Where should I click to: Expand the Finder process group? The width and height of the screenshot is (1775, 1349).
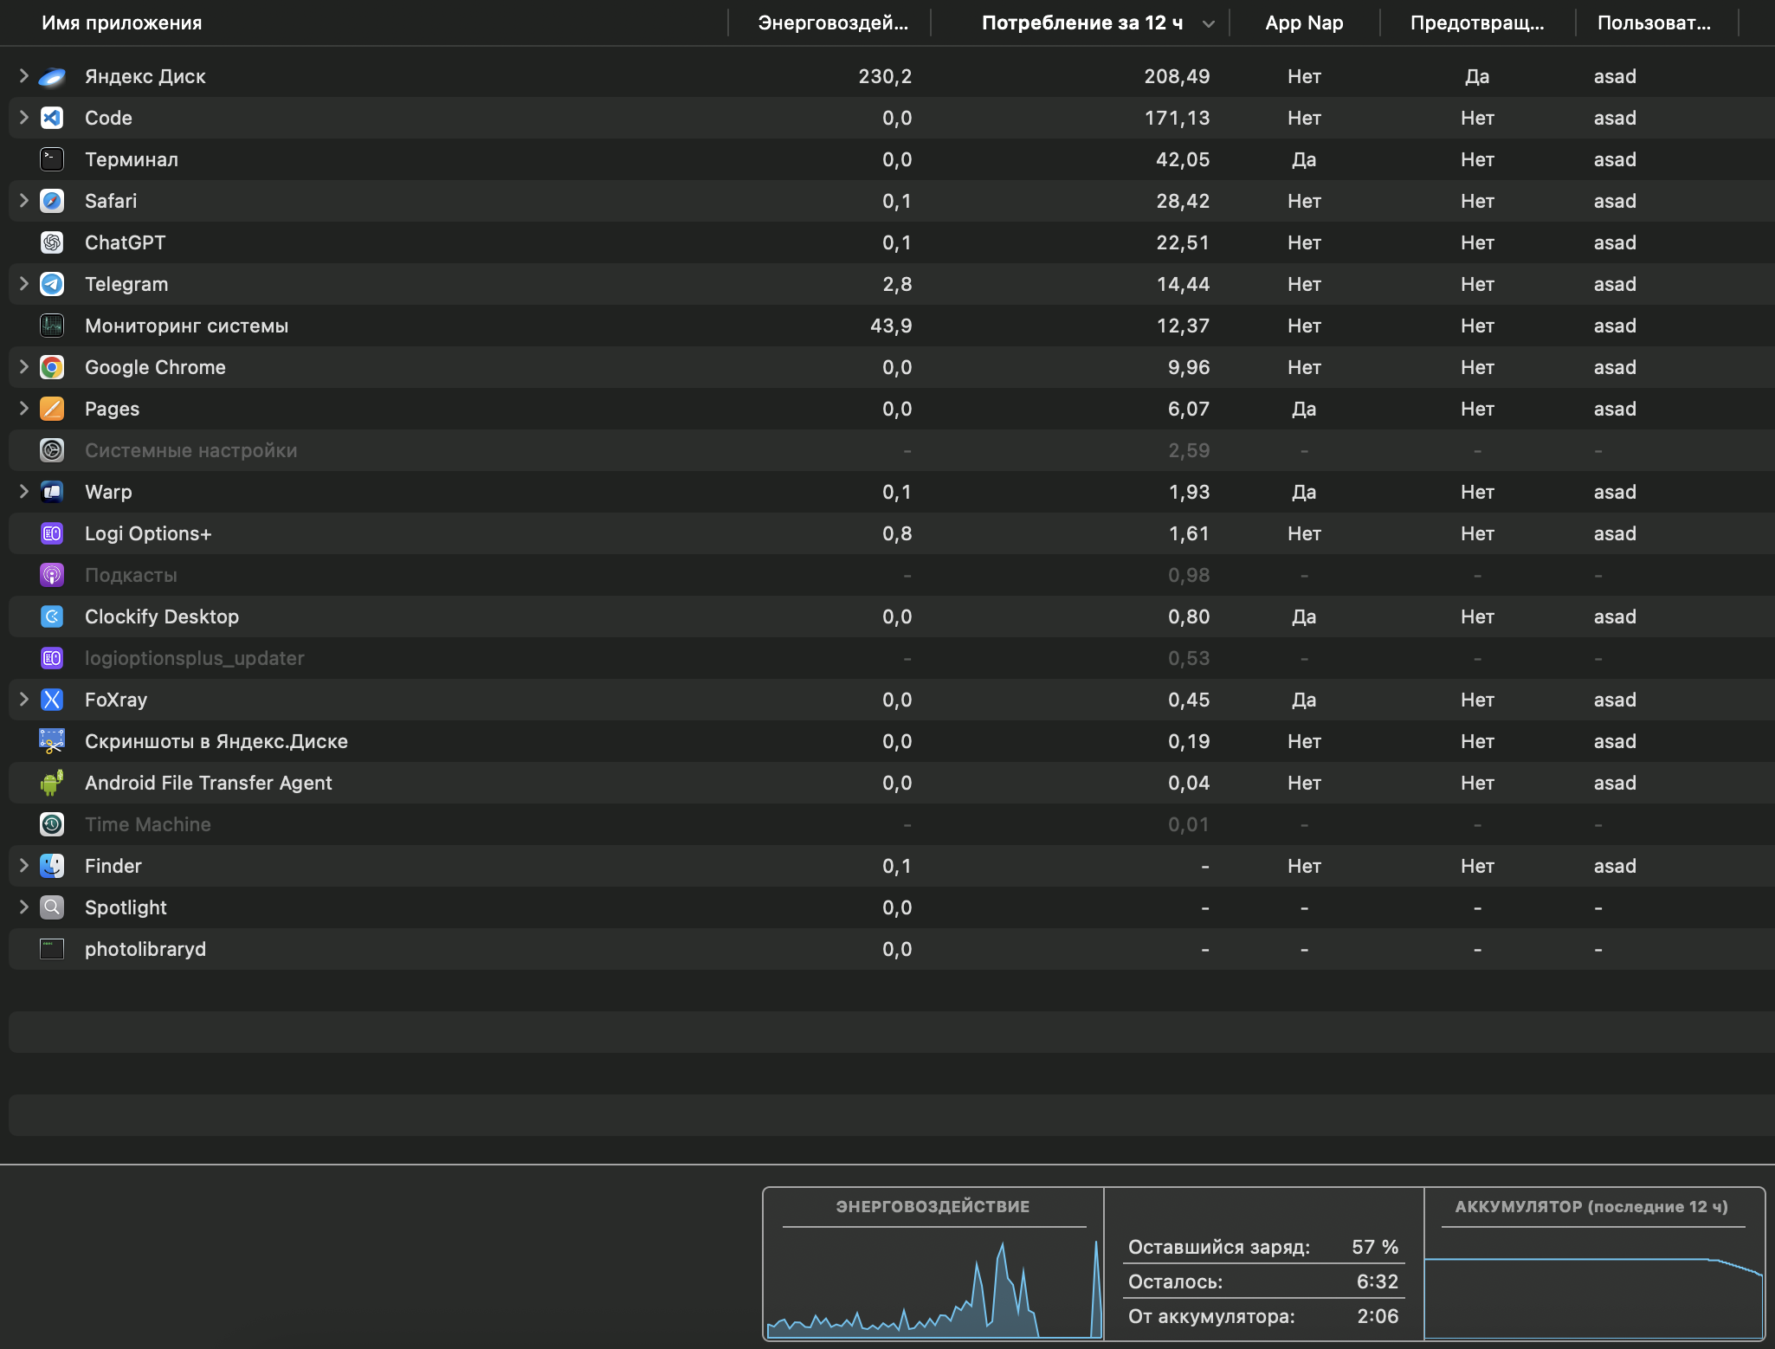point(24,866)
